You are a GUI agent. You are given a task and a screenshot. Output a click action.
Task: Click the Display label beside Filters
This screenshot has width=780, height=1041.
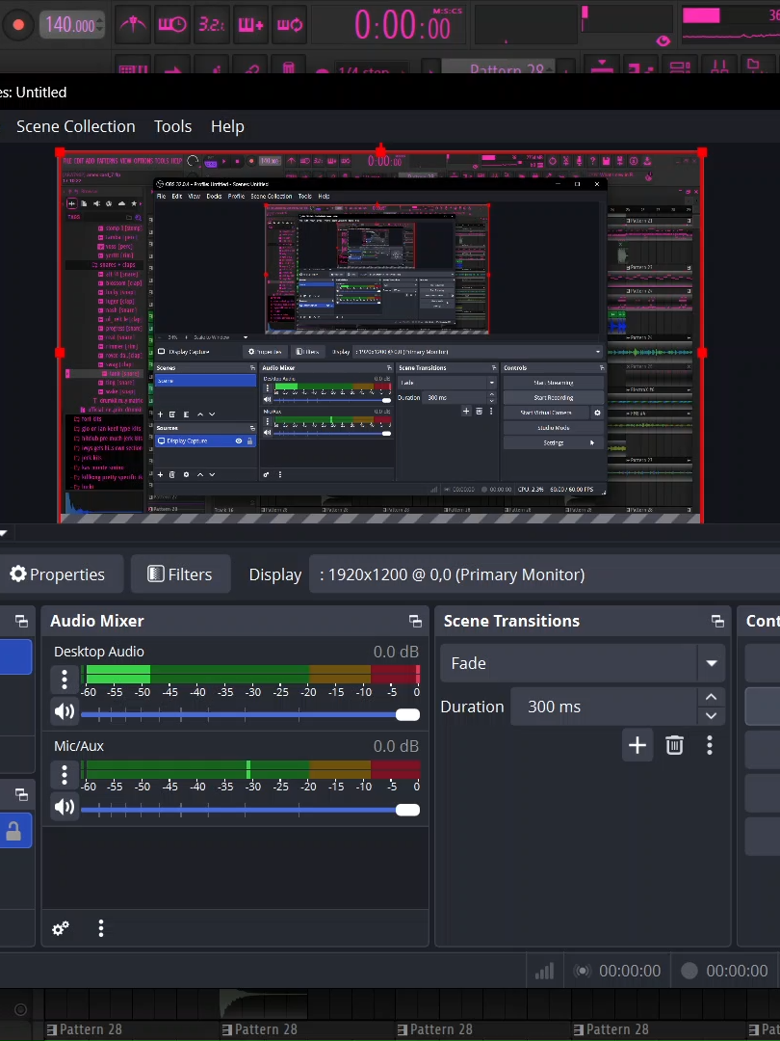(x=275, y=574)
